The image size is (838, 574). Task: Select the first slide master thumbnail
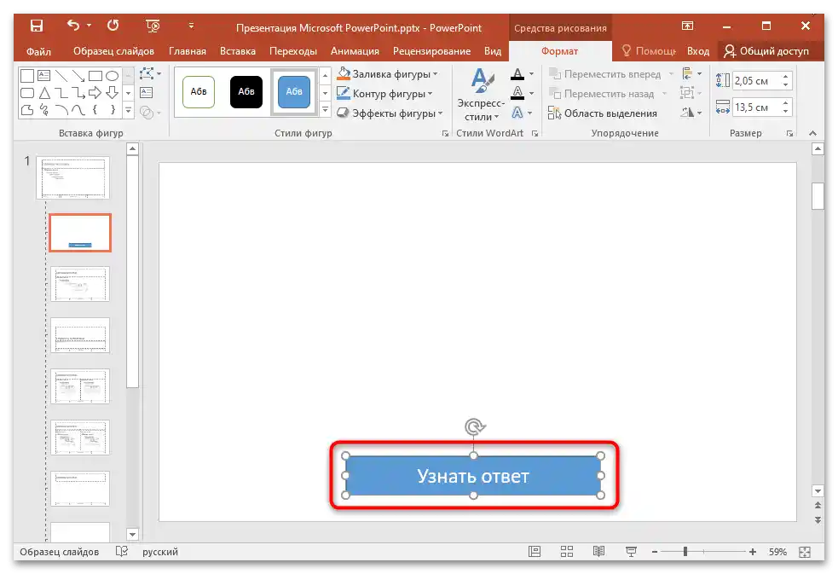(72, 177)
